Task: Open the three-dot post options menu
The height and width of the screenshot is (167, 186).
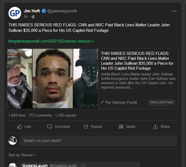Action: [x=174, y=11]
